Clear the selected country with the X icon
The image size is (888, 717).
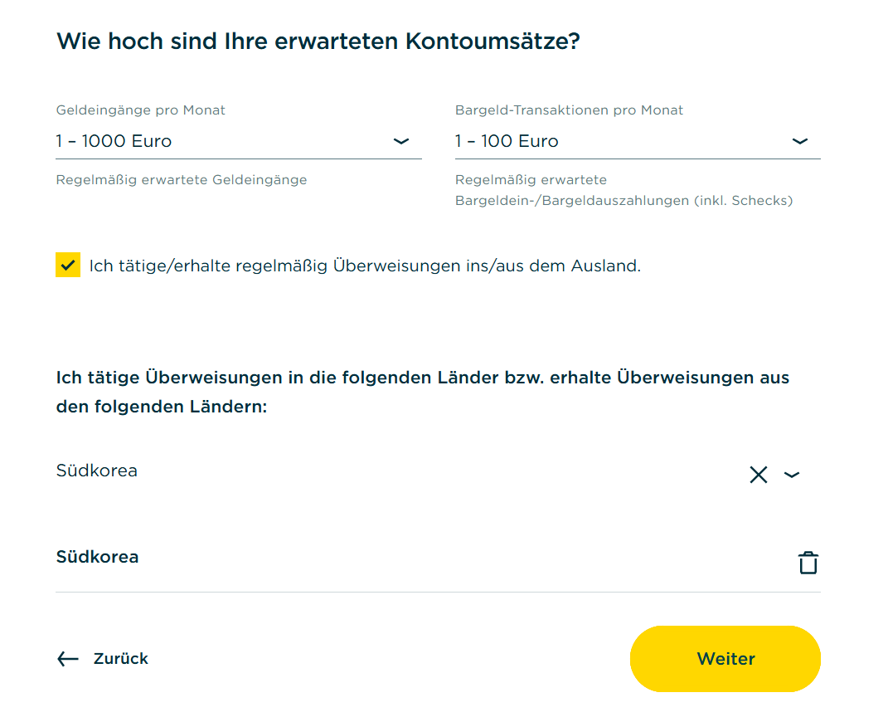[x=759, y=475]
